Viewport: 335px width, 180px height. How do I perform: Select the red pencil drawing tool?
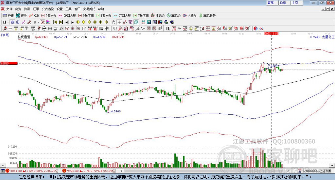tap(5, 28)
